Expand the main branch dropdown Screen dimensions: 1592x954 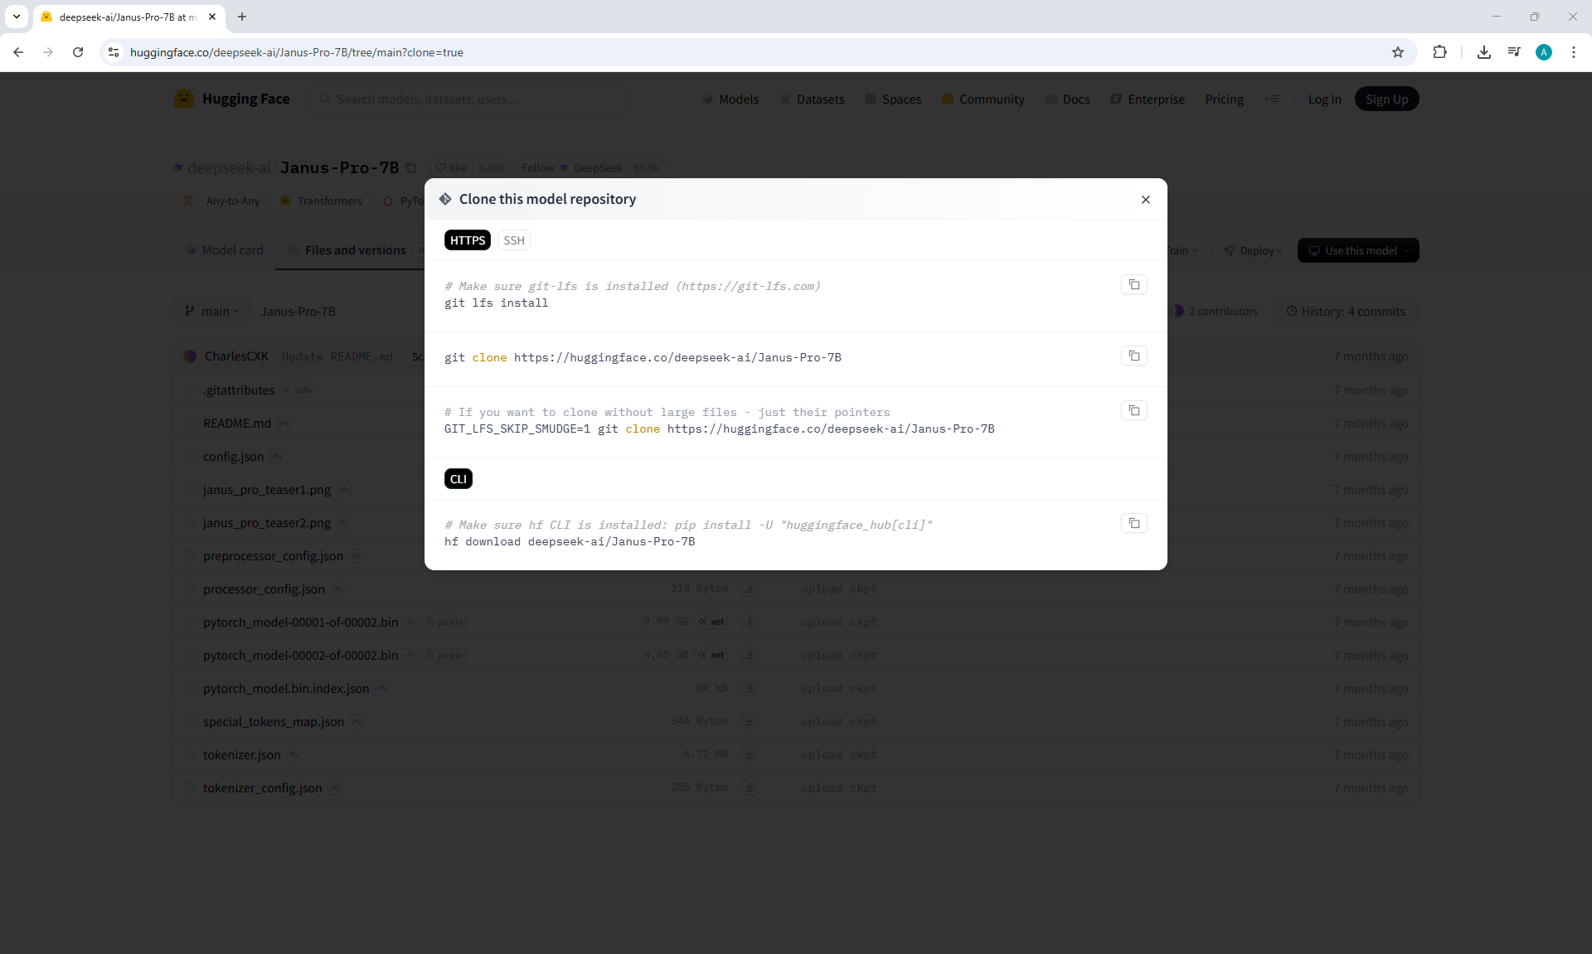[212, 312]
